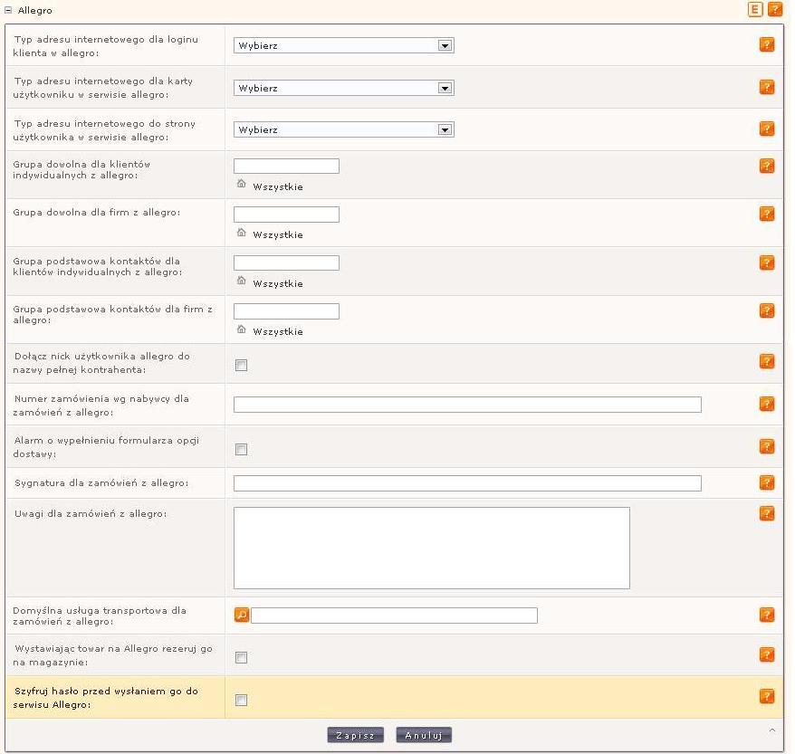Click home icon under 'Grupa dowolna dla firm'
This screenshot has height=754, width=795.
click(x=242, y=232)
